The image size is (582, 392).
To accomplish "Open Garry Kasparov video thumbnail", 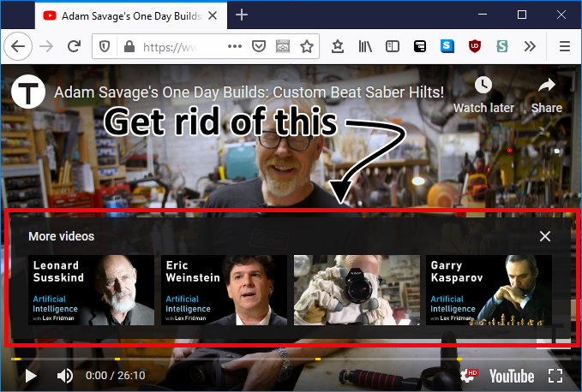I will pos(489,290).
